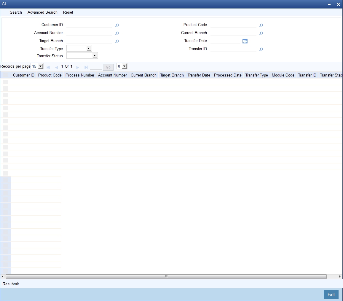The width and height of the screenshot is (343, 301).
Task: Sort by Processed Date column header
Action: pos(228,75)
